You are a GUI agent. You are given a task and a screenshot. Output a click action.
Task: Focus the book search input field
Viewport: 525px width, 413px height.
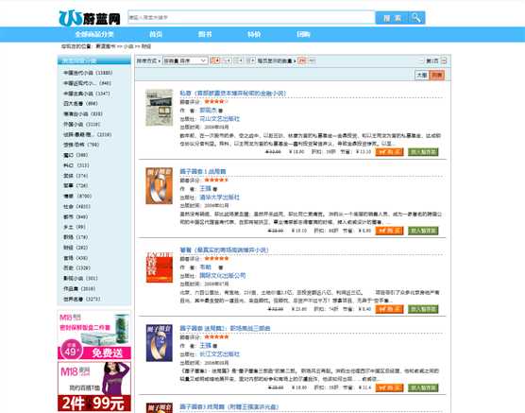click(251, 17)
